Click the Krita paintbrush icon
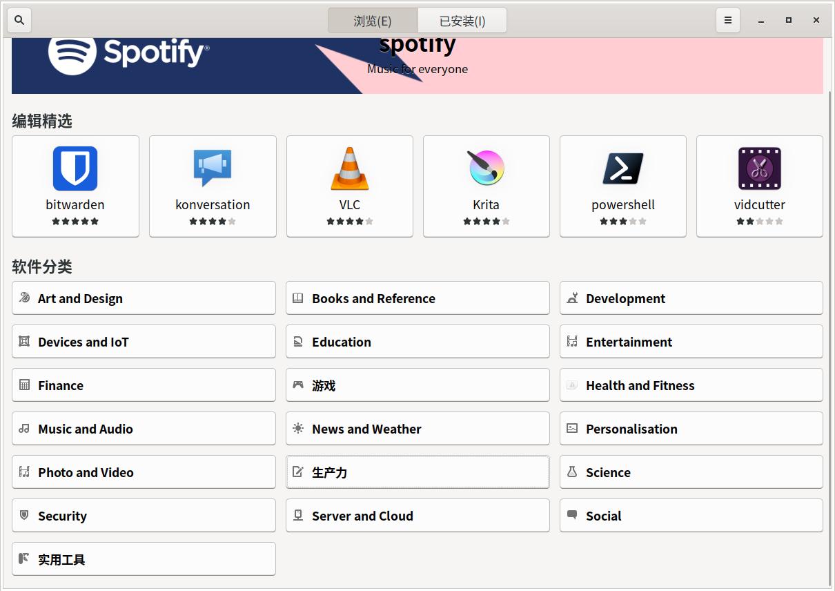This screenshot has width=835, height=591. point(487,168)
